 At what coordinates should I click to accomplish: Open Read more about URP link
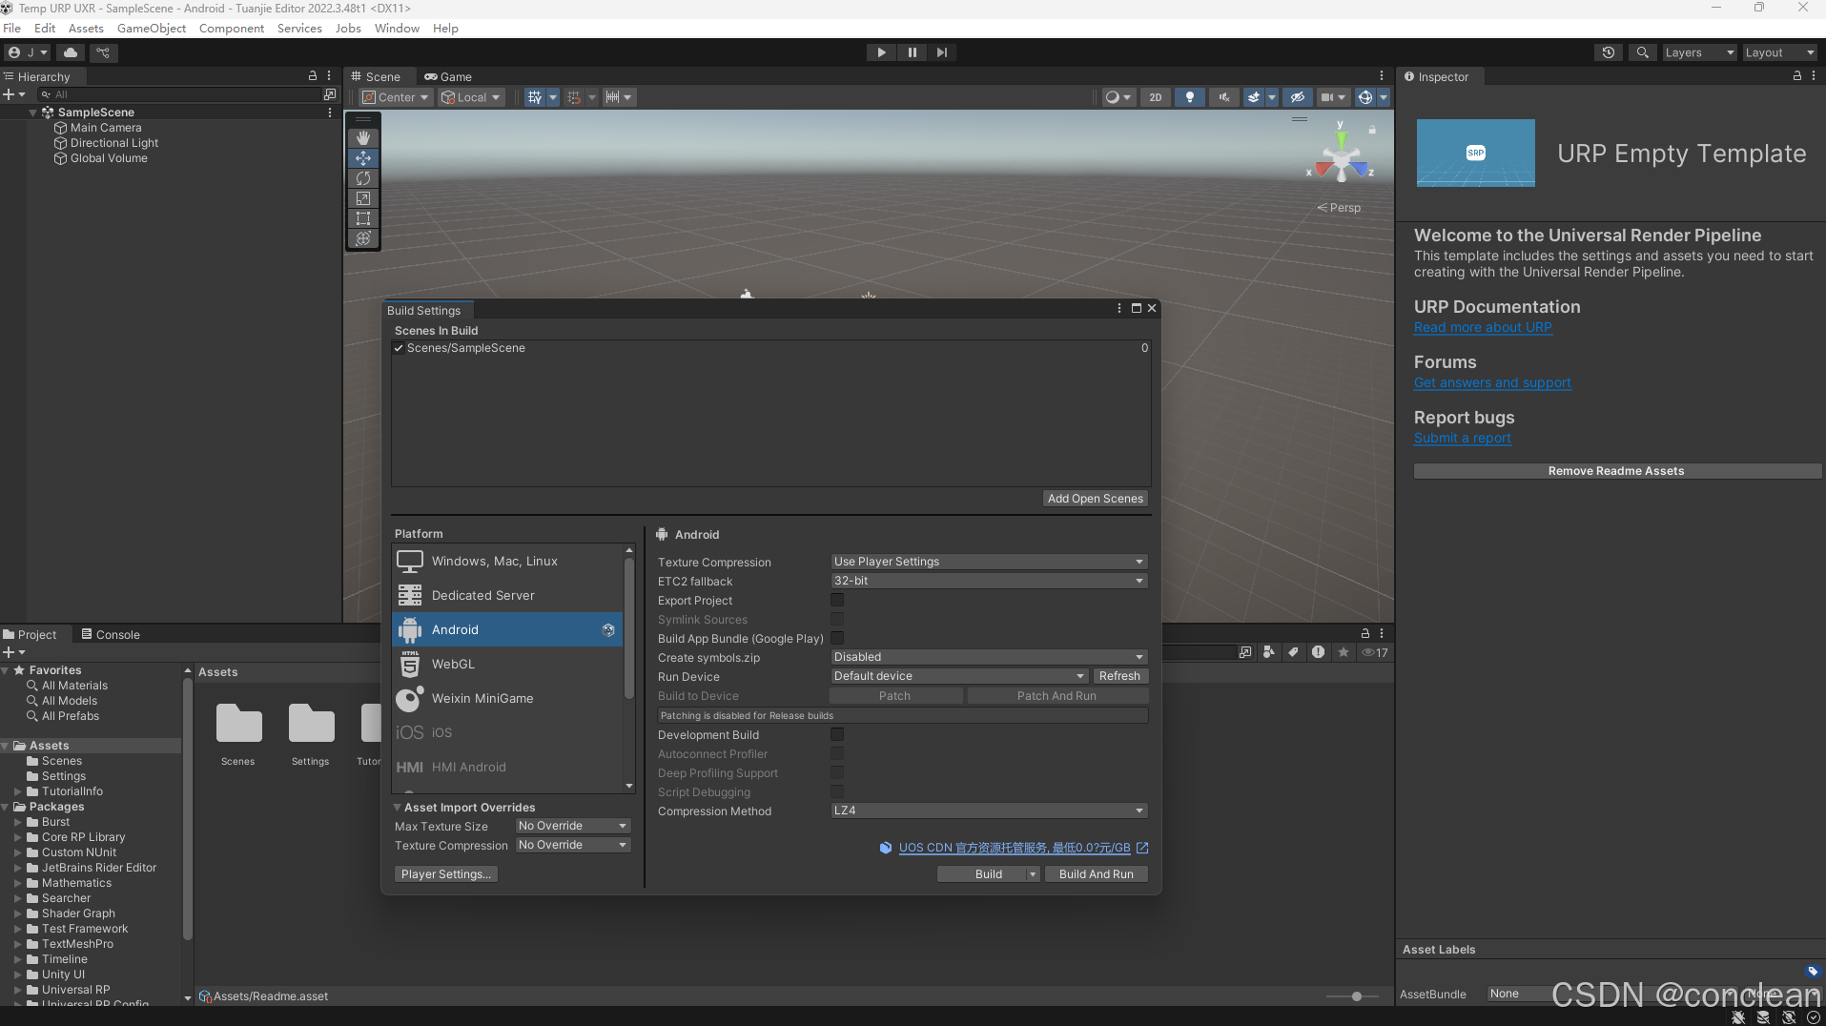pyautogui.click(x=1483, y=327)
